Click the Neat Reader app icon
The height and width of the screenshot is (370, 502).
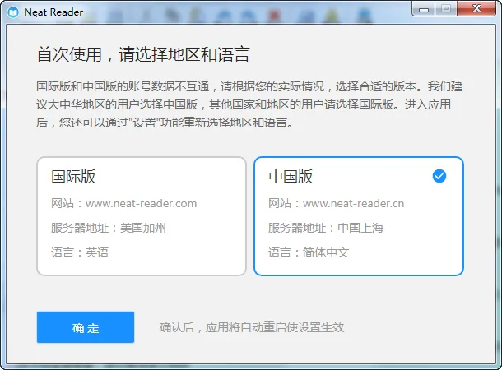(13, 12)
